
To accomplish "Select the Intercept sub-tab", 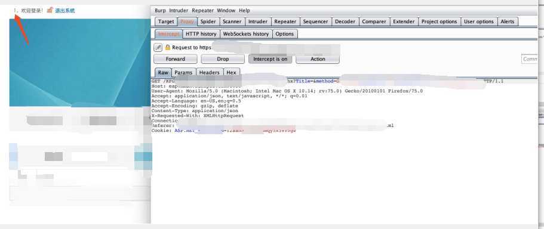I will (x=168, y=34).
